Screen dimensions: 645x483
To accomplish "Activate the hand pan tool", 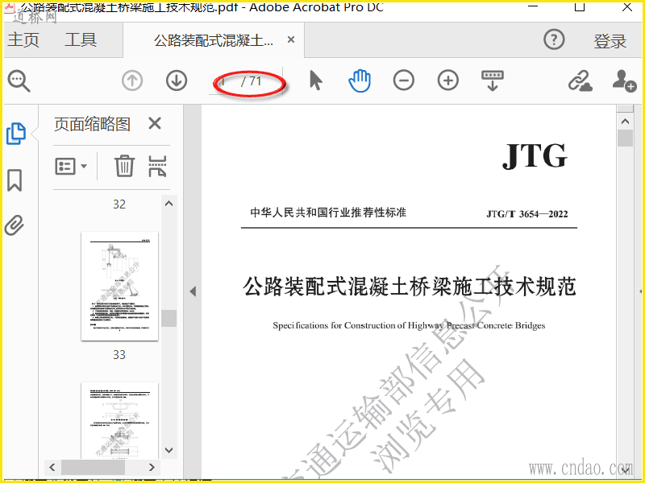I will [x=360, y=80].
